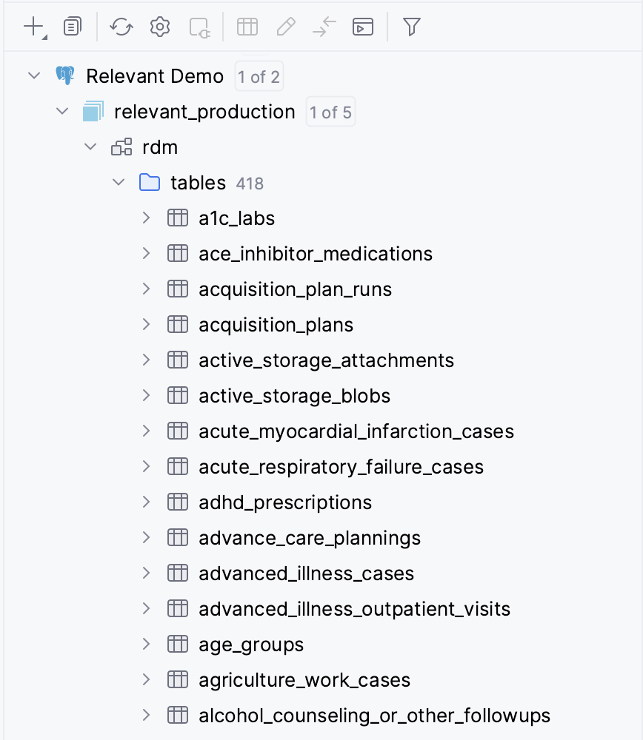Click the '1 of 2' badge
The width and height of the screenshot is (643, 740).
[x=259, y=75]
